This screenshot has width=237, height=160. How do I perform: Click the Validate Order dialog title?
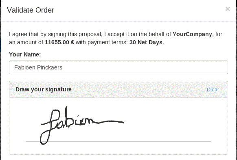coord(31,10)
